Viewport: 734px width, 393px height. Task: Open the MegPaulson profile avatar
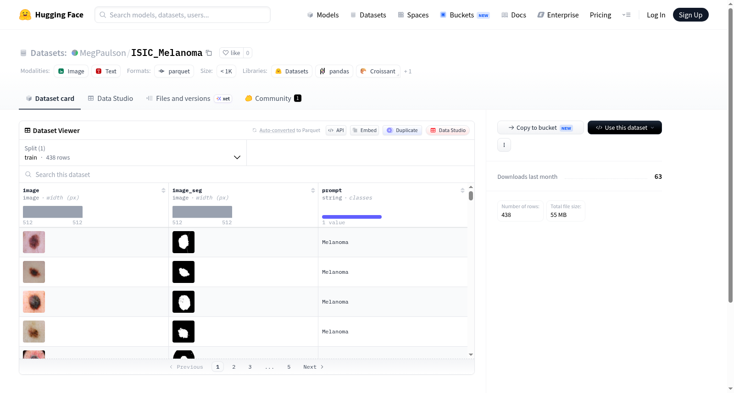coord(75,53)
